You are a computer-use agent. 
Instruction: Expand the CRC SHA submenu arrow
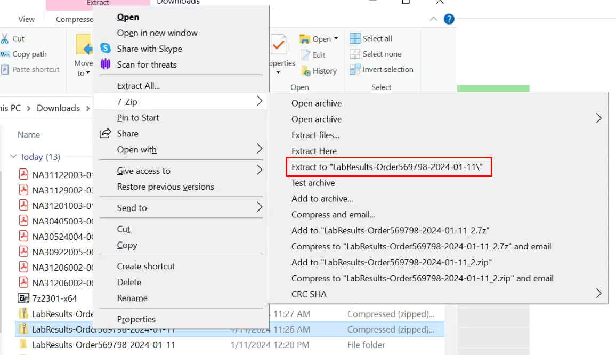tap(598, 294)
